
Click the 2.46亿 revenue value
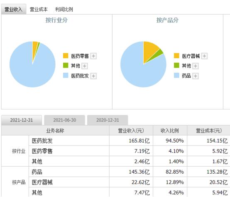[x=142, y=162]
